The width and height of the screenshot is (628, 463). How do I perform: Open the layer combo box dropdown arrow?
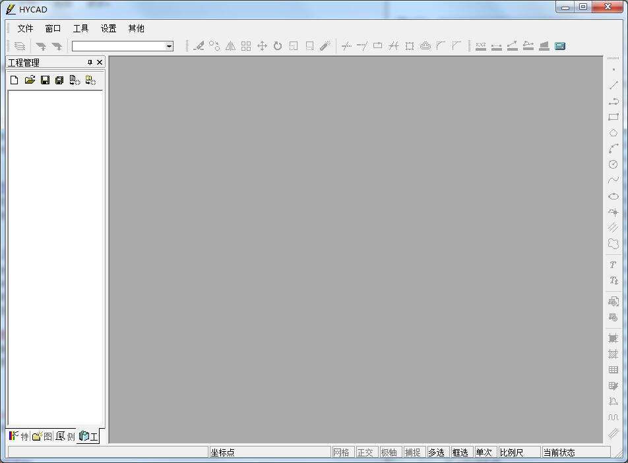click(x=169, y=46)
